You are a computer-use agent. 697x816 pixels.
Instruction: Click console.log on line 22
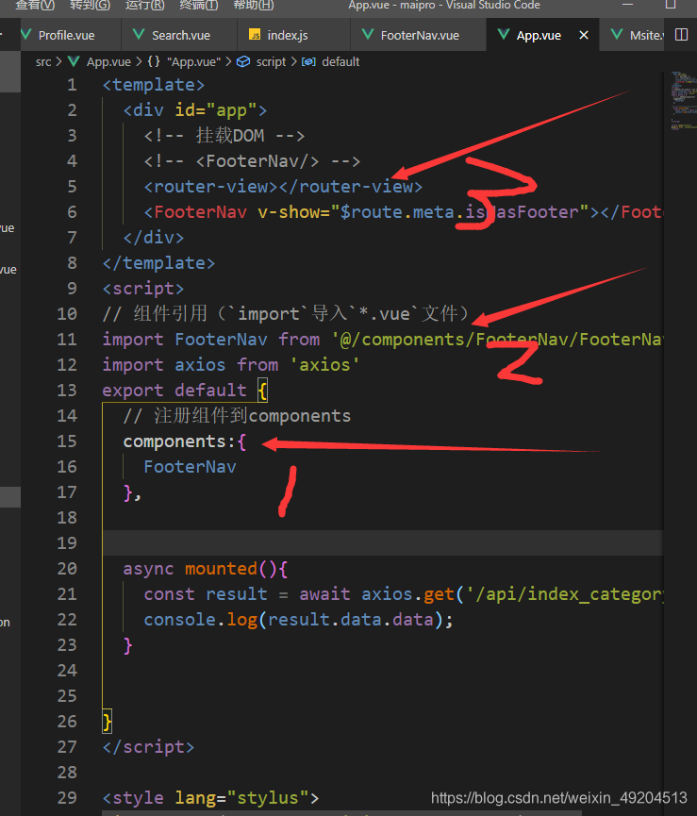[x=201, y=620]
